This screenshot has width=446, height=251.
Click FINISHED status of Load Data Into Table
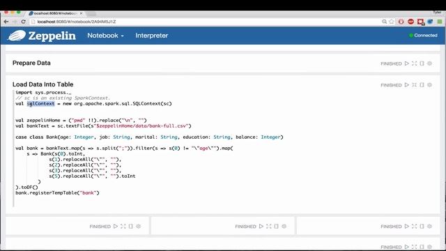391,85
